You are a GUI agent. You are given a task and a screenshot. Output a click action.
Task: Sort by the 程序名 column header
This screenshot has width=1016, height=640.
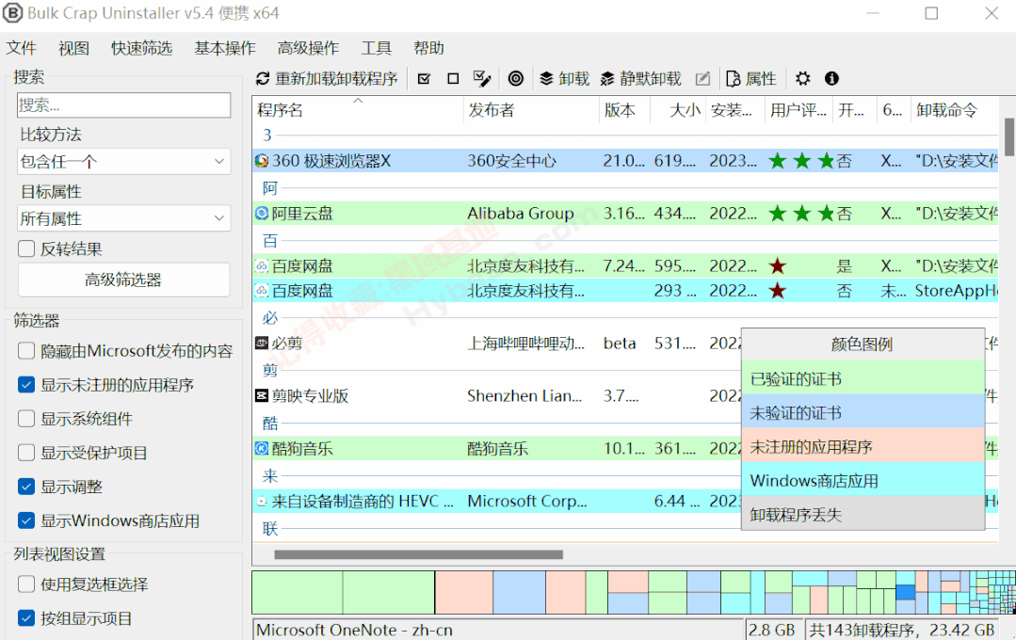pos(358,110)
